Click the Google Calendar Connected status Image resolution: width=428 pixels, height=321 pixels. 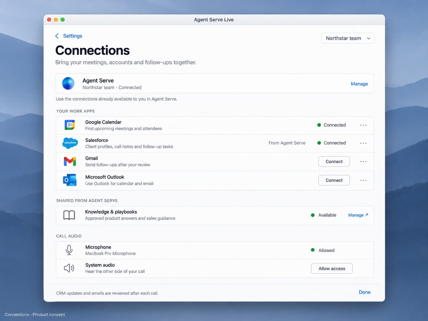[331, 125]
